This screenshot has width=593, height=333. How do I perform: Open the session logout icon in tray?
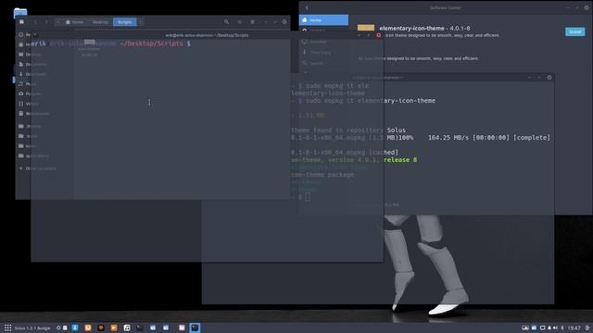pyautogui.click(x=587, y=328)
